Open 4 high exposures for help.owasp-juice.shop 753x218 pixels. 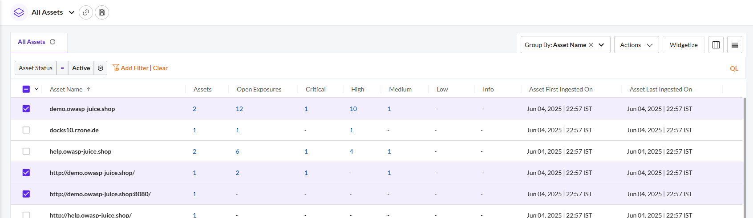[351, 151]
